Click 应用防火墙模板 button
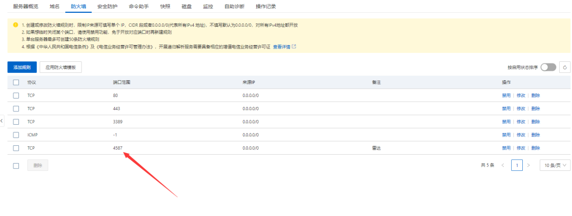This screenshot has height=216, width=572. click(x=60, y=67)
